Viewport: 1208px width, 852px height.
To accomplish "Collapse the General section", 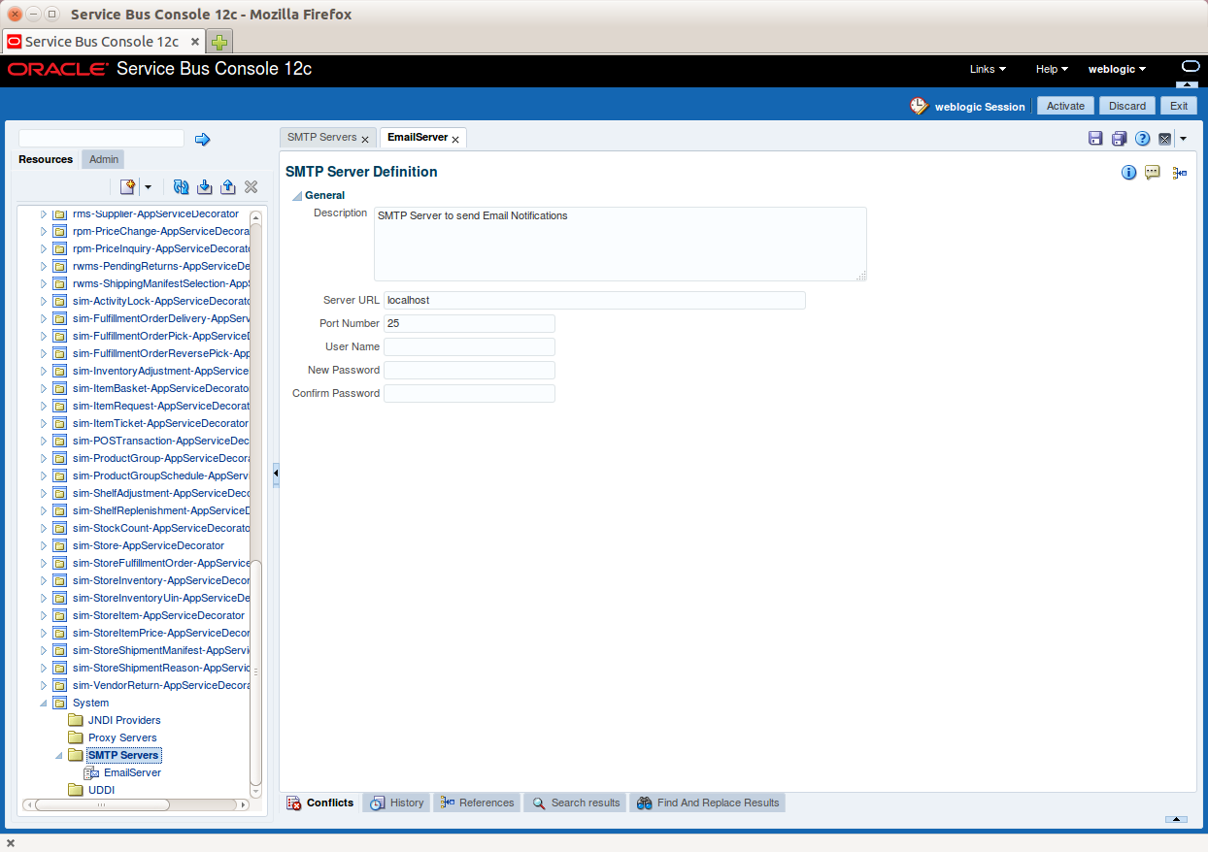I will click(x=297, y=196).
